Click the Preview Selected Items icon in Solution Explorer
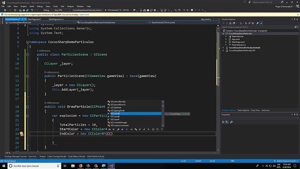Viewport: 300px width, 169px height. point(261,23)
